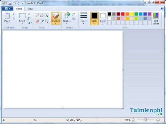The height and width of the screenshot is (124, 166).
Task: Open the Customize Quick Access Toolbar arrow
Action: pyautogui.click(x=23, y=3)
